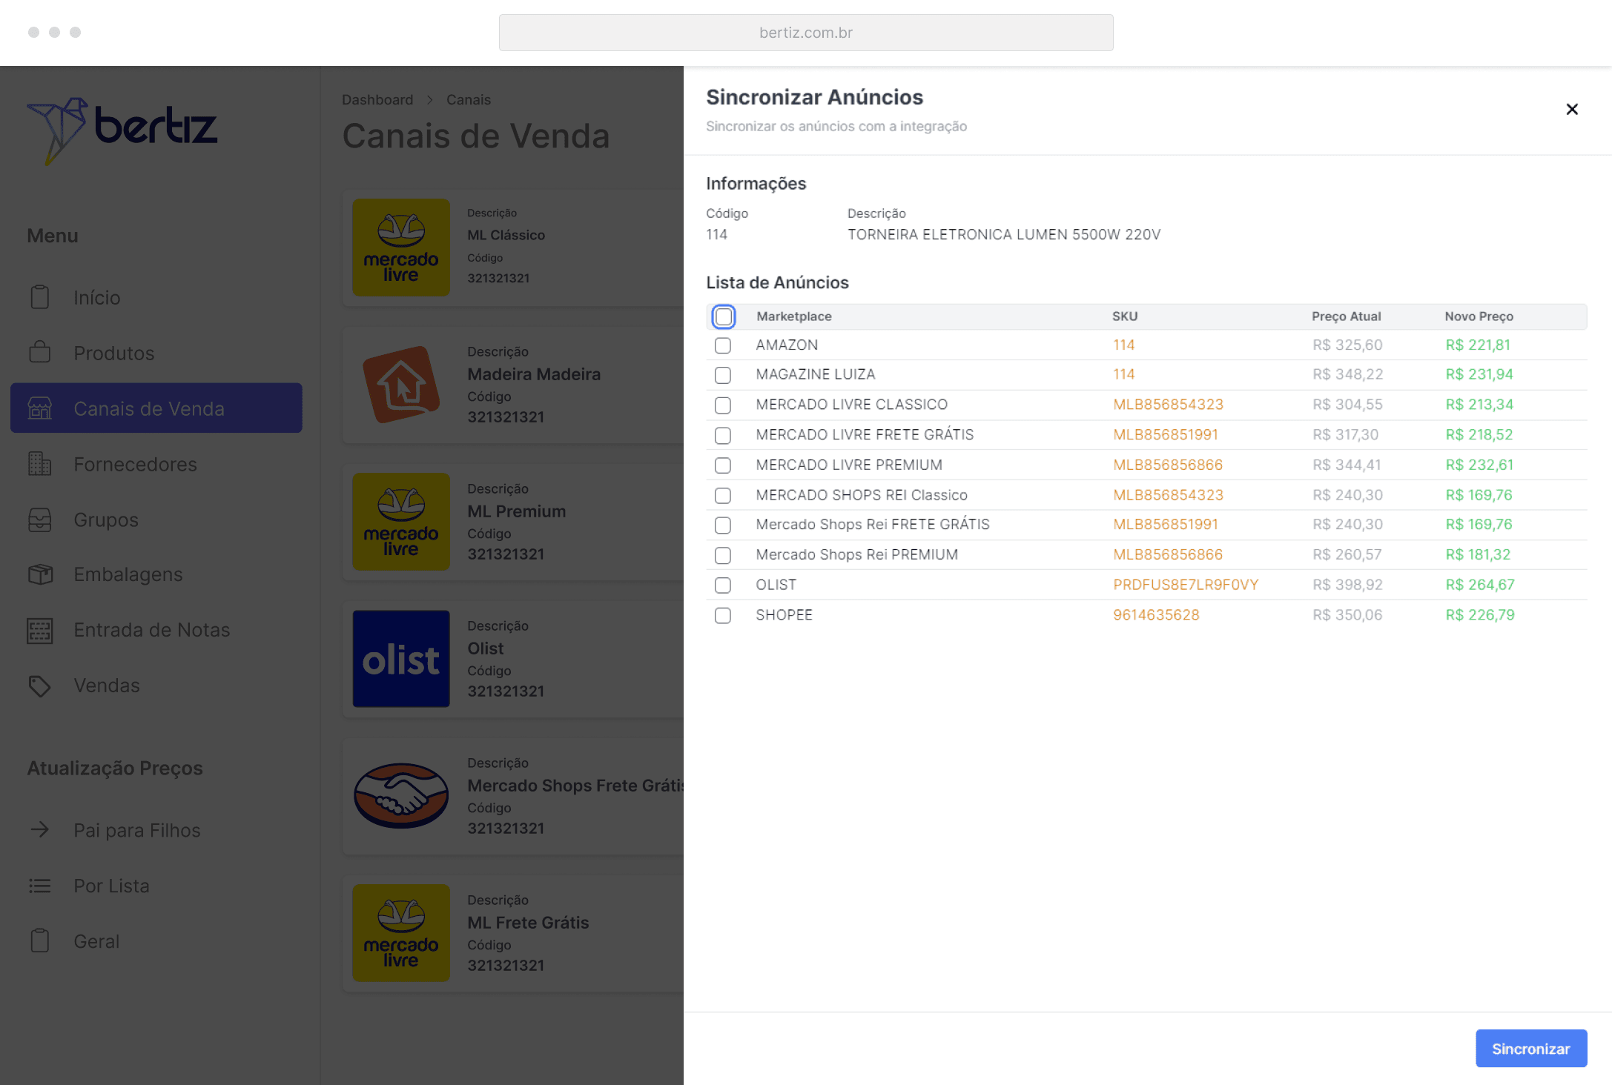Open the Grupos menu item
This screenshot has width=1612, height=1085.
[156, 520]
